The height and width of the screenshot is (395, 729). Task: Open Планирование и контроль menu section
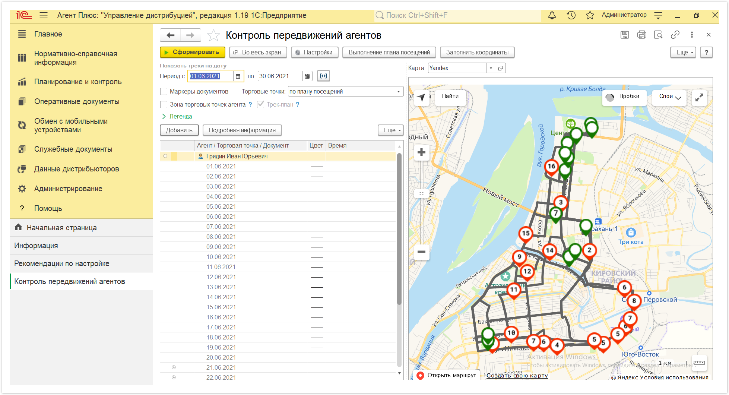tap(78, 82)
